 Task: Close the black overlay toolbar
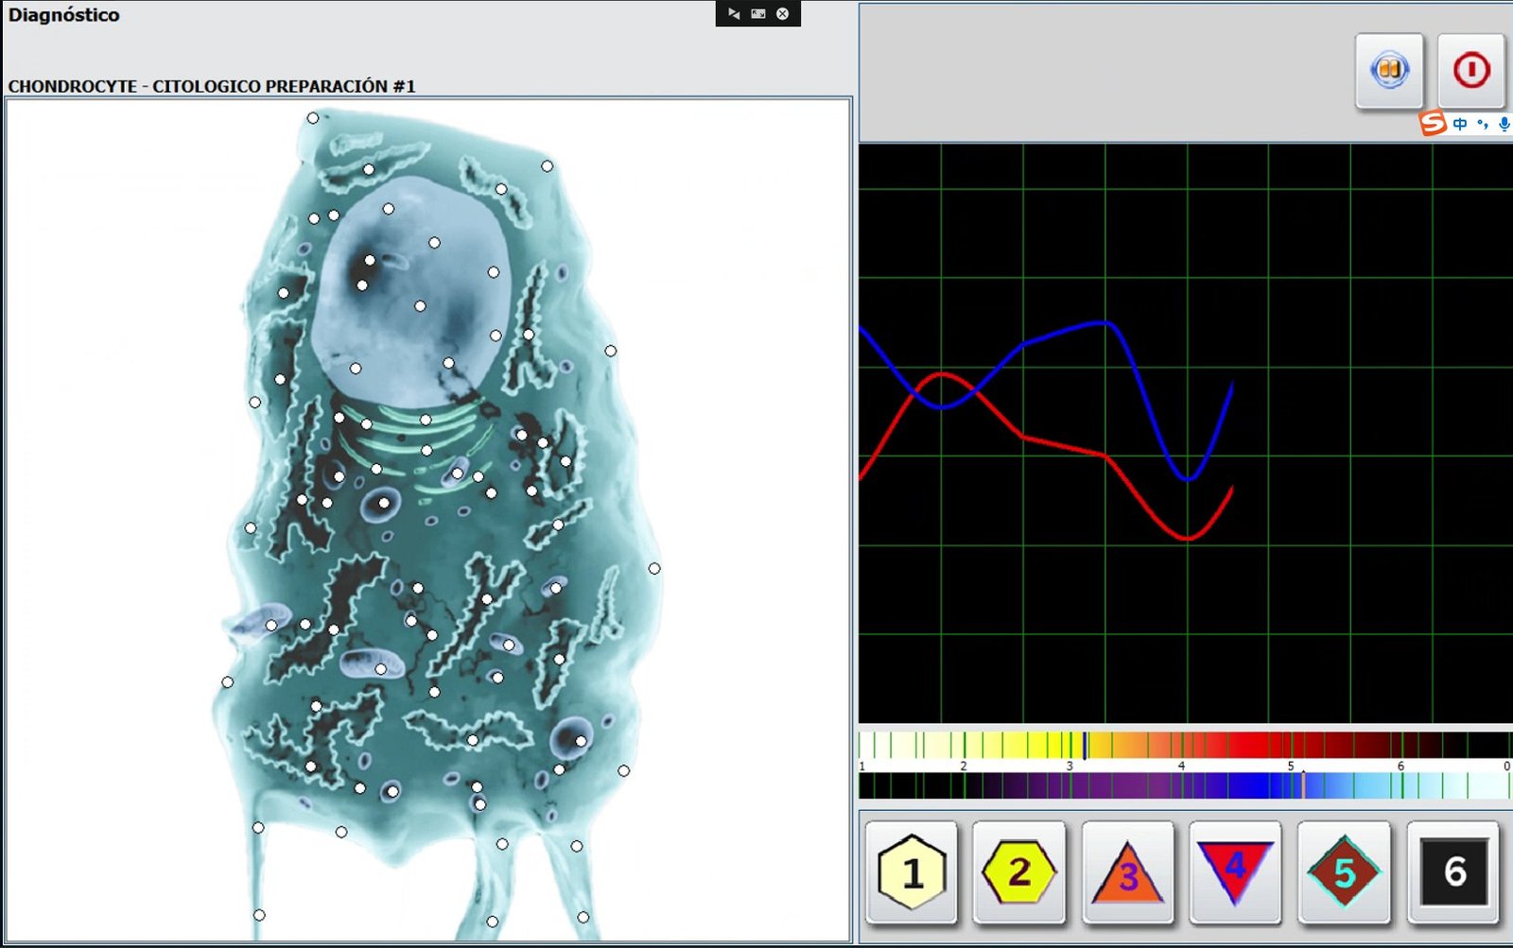coord(782,13)
